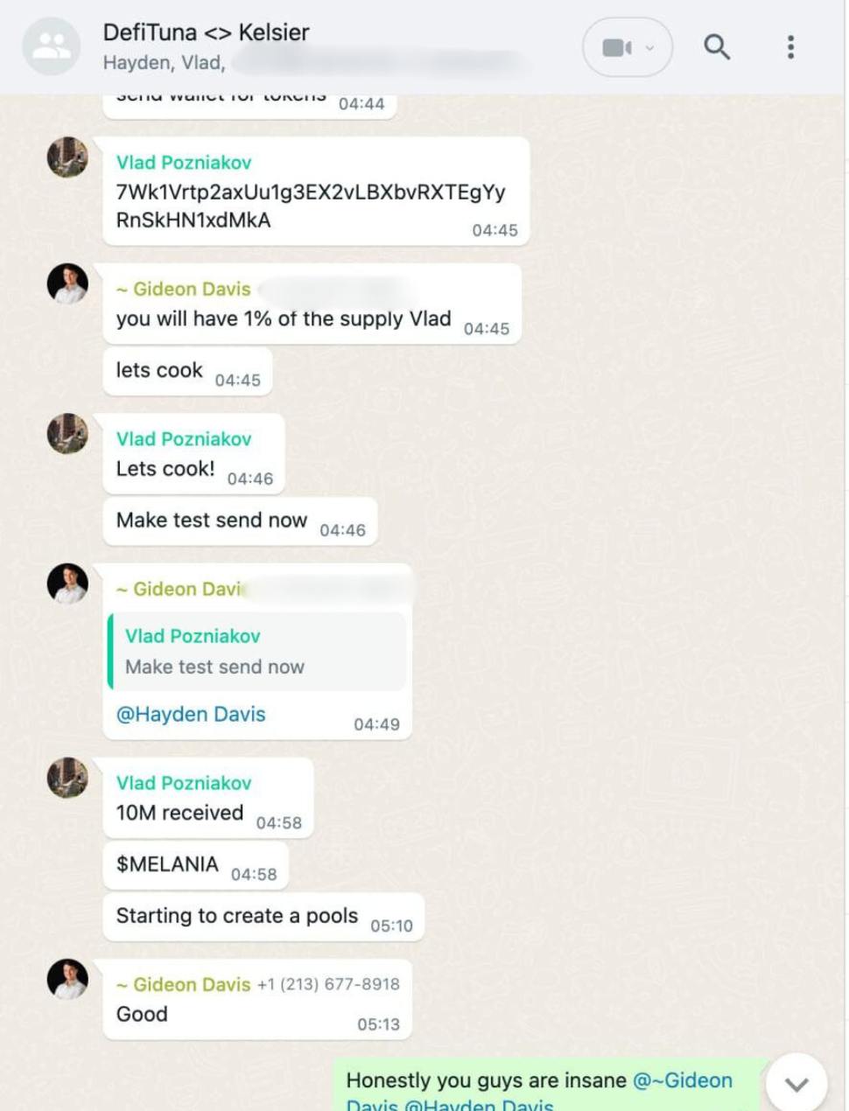Image resolution: width=849 pixels, height=1111 pixels.
Task: Open Gideon Davis's avatar beside 'Good' message
Action: click(x=67, y=979)
